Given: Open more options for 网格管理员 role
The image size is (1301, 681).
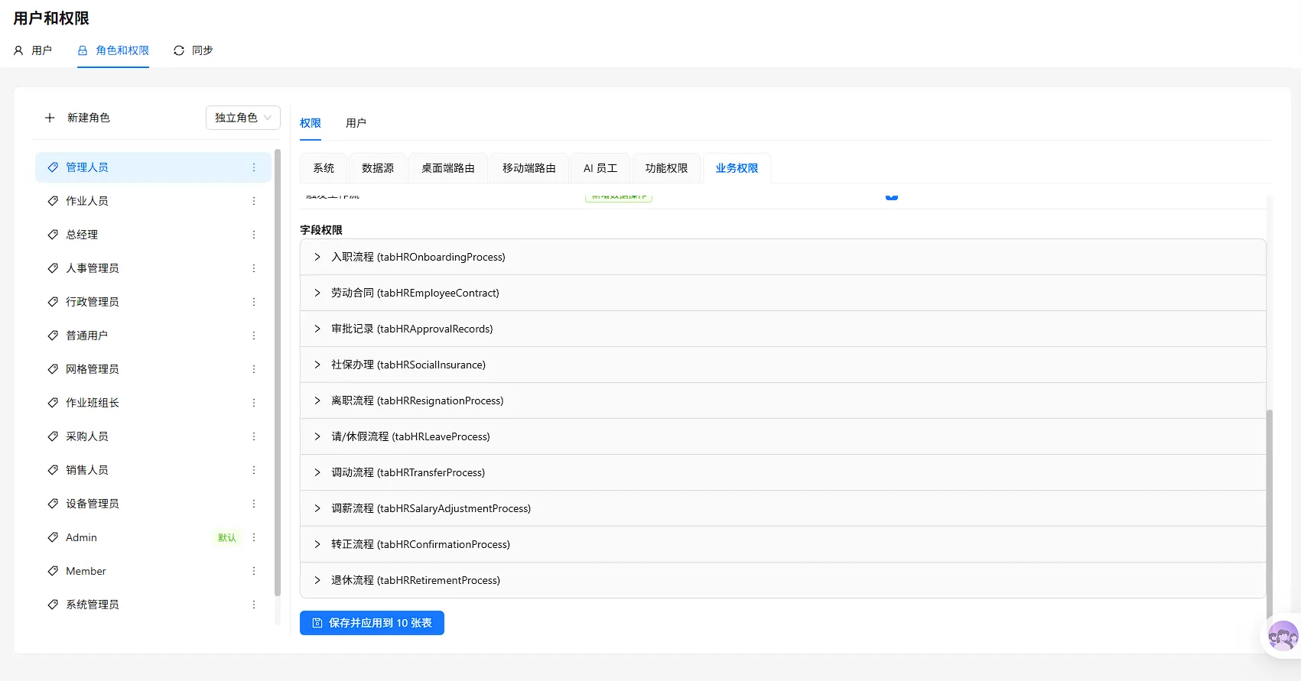Looking at the screenshot, I should coord(254,369).
